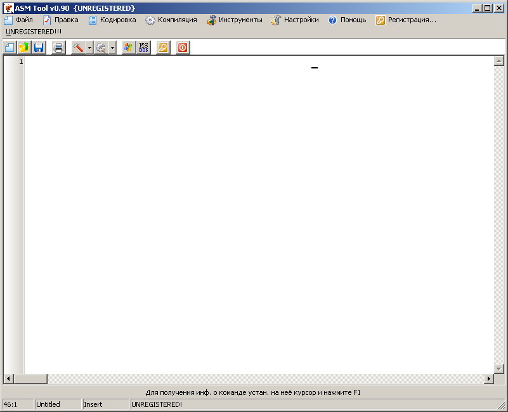Click the Insert mode status cell
Screen dimensions: 508x412
pyautogui.click(x=106, y=404)
